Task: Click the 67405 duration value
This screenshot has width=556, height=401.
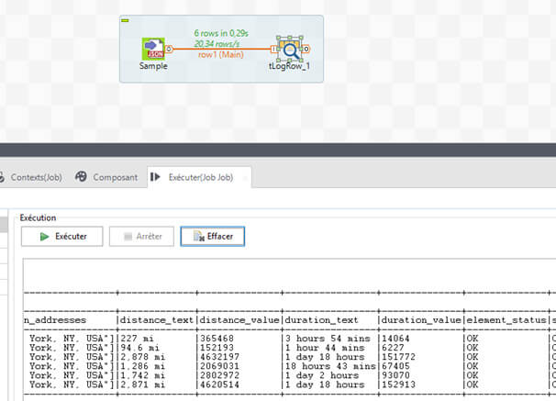Action: tap(395, 366)
